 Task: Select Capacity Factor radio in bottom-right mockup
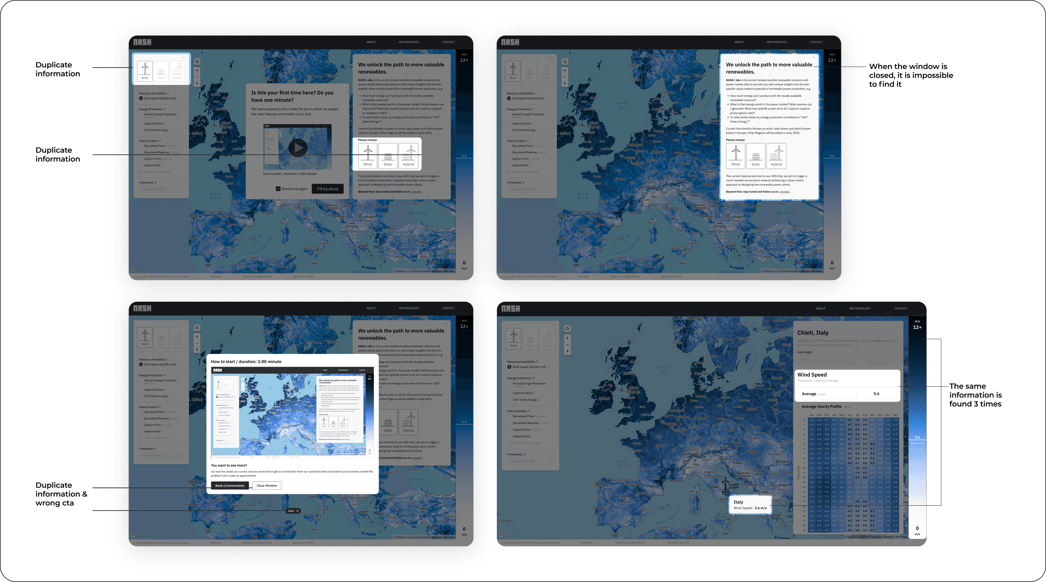point(510,393)
